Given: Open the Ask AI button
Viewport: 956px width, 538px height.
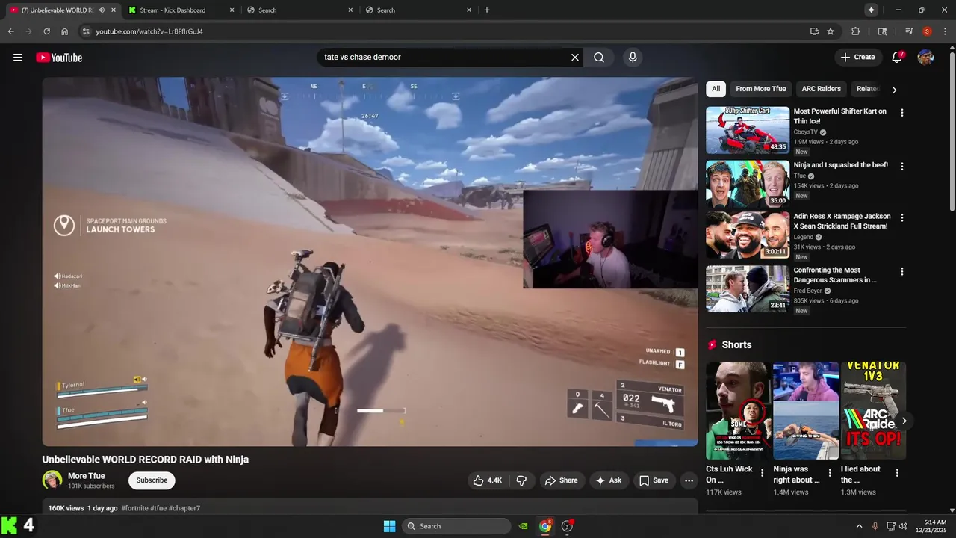Looking at the screenshot, I should point(609,480).
